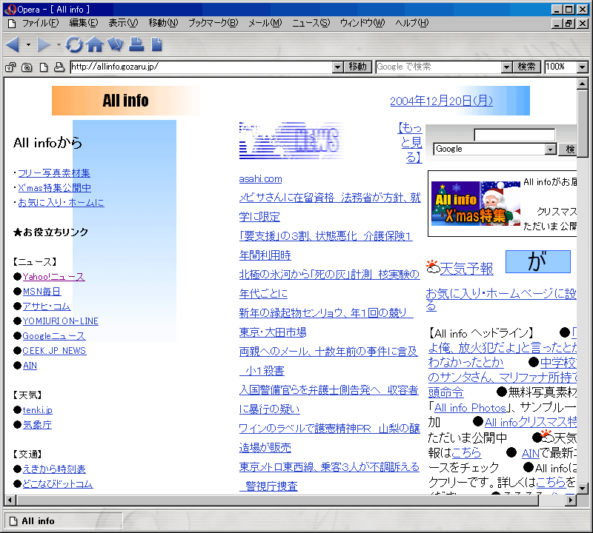Viewport: 593px width, 533px height.
Task: Open the All info Photos link
Action: click(470, 408)
